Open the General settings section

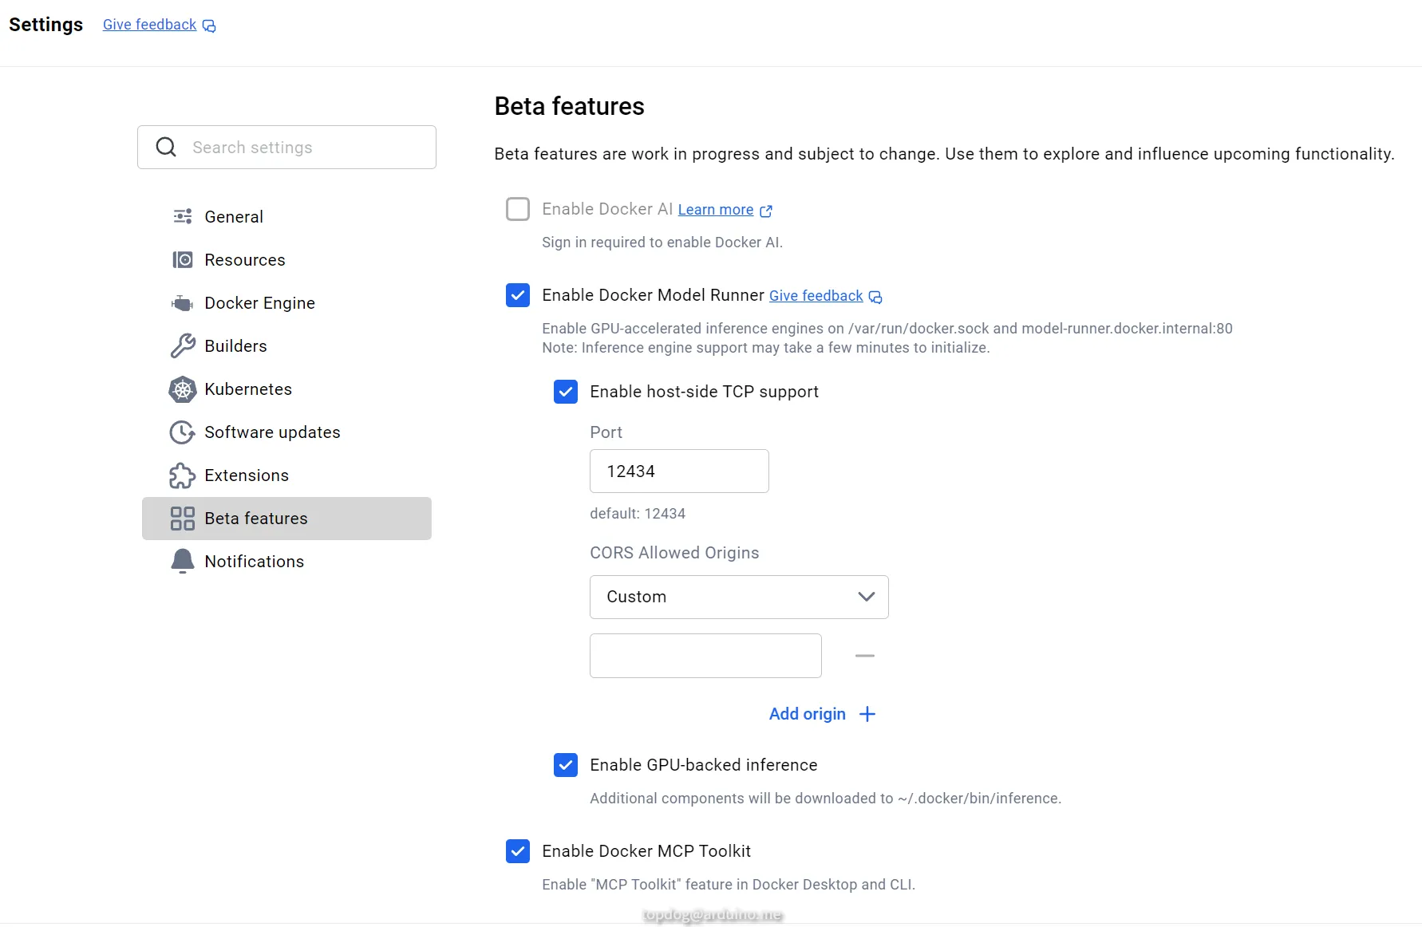coord(233,217)
